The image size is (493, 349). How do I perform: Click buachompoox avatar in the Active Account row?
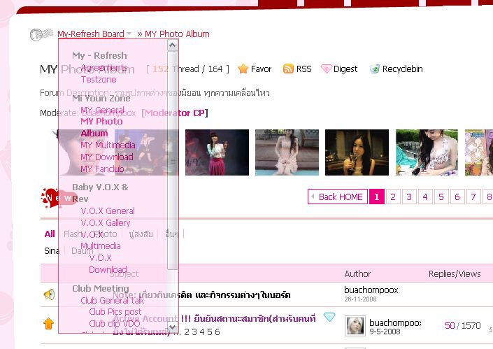[355, 326]
